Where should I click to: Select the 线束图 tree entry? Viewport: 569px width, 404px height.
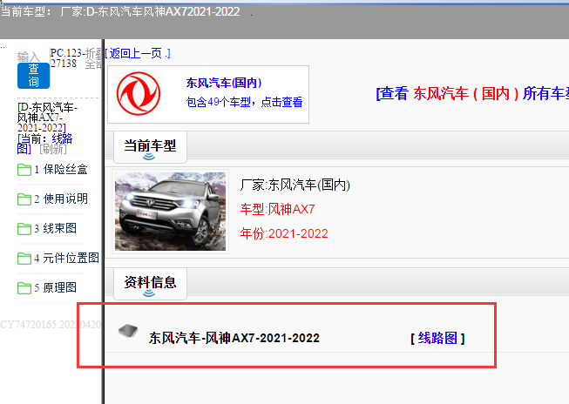56,228
